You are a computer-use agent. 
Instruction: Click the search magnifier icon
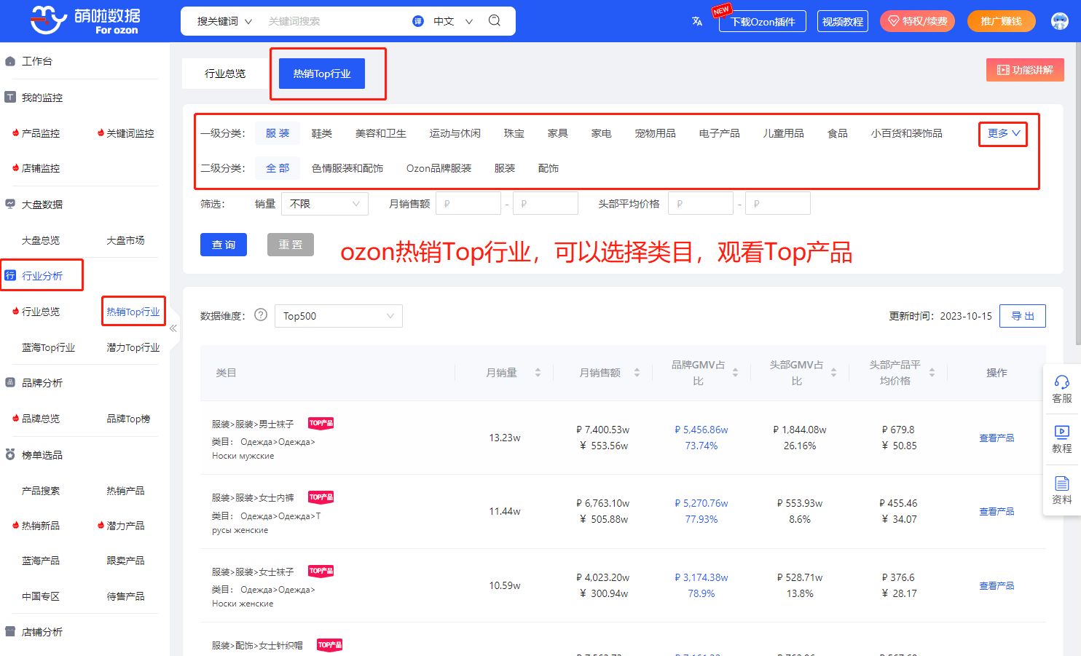pyautogui.click(x=495, y=20)
